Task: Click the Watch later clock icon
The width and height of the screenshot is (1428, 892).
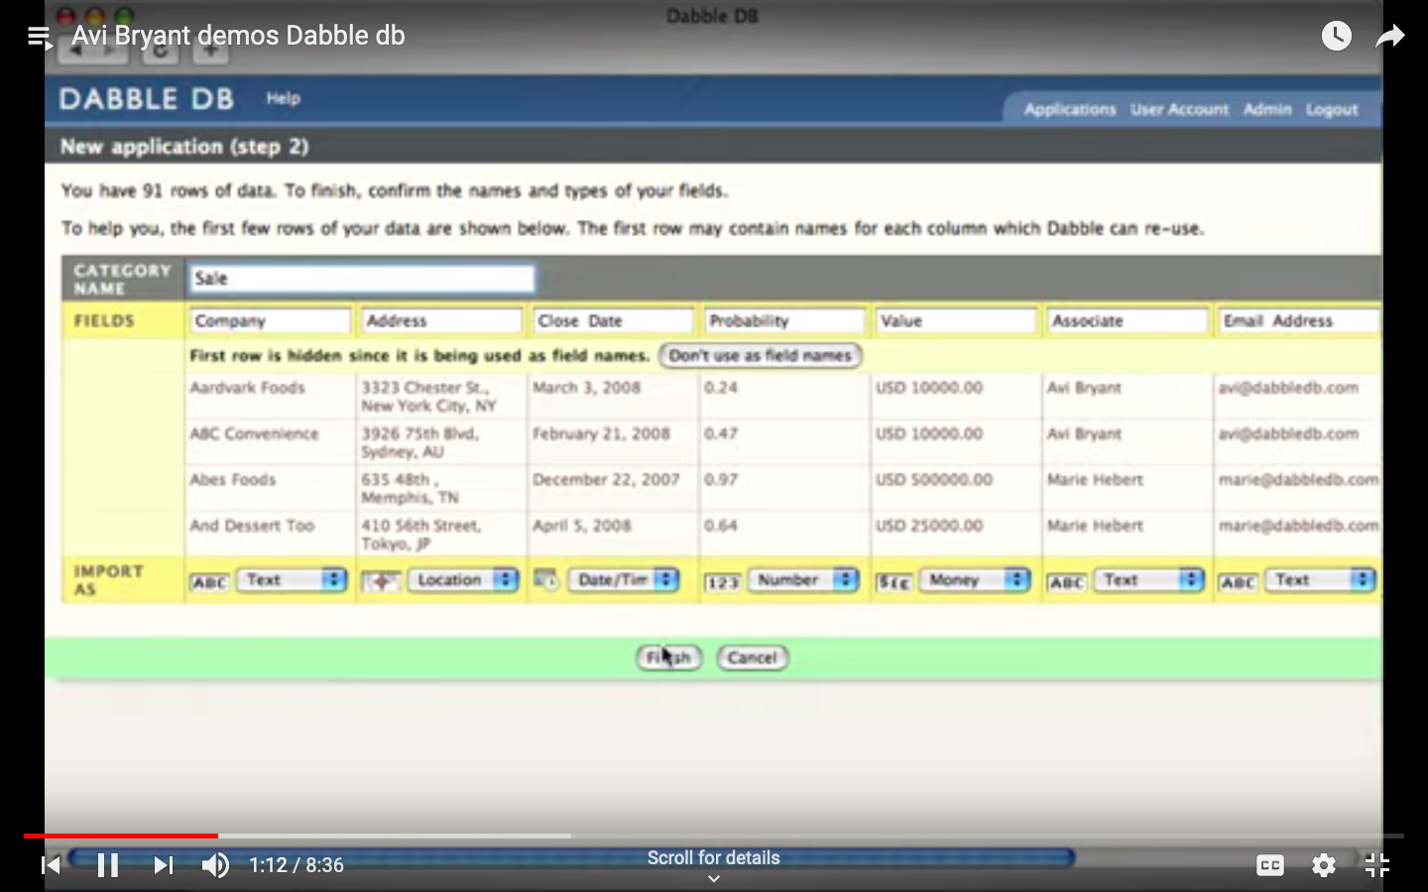Action: tap(1337, 37)
